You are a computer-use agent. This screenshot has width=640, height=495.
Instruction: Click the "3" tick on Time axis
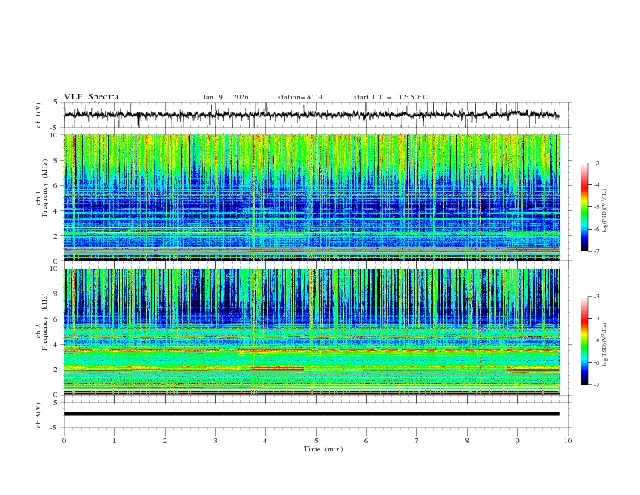[215, 441]
